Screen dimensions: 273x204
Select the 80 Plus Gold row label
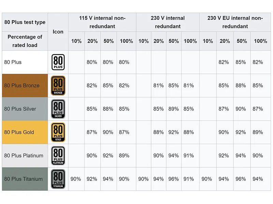[x=19, y=132]
